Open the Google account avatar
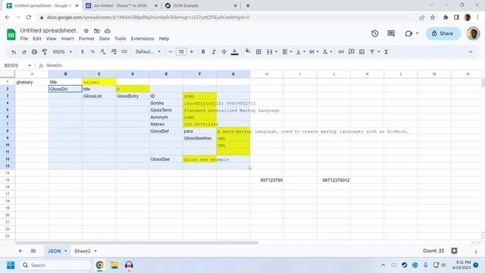 473,33
